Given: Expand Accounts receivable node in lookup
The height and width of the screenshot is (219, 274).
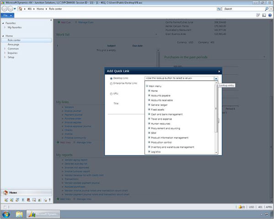Looking at the screenshot, I should [149, 100].
